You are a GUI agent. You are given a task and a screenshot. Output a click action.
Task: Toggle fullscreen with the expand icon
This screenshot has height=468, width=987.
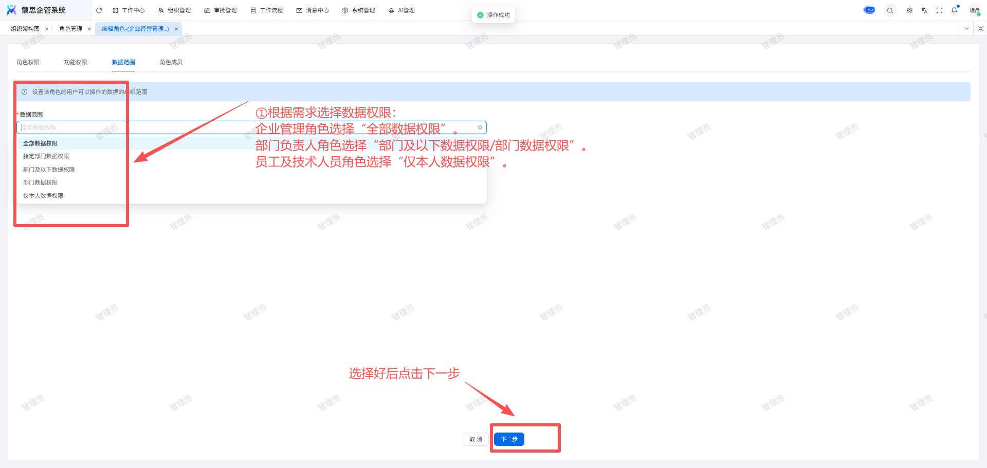(939, 10)
